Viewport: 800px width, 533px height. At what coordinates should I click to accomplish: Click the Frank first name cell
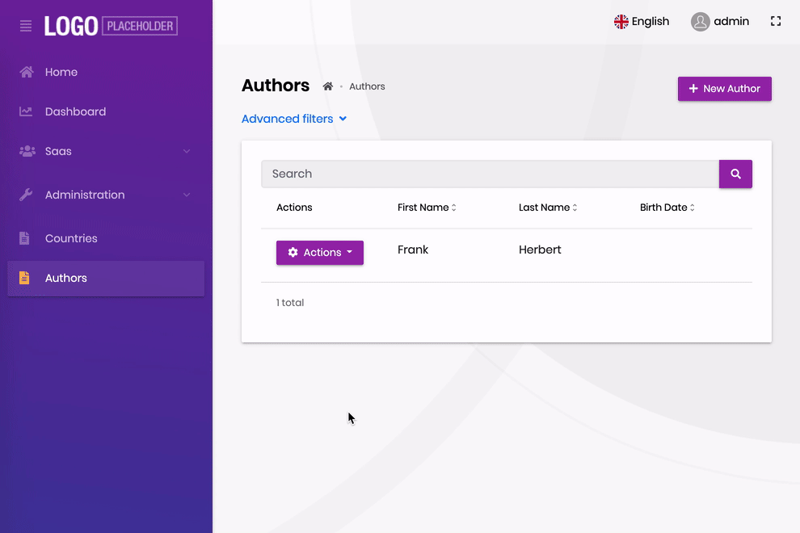click(413, 250)
